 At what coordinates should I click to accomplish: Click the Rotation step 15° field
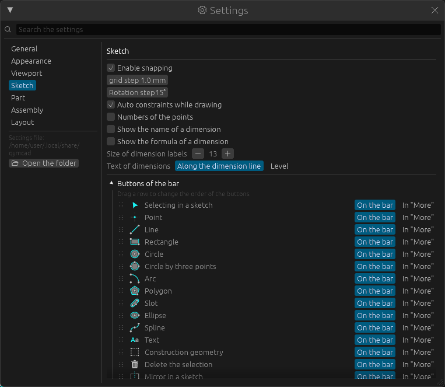point(138,92)
